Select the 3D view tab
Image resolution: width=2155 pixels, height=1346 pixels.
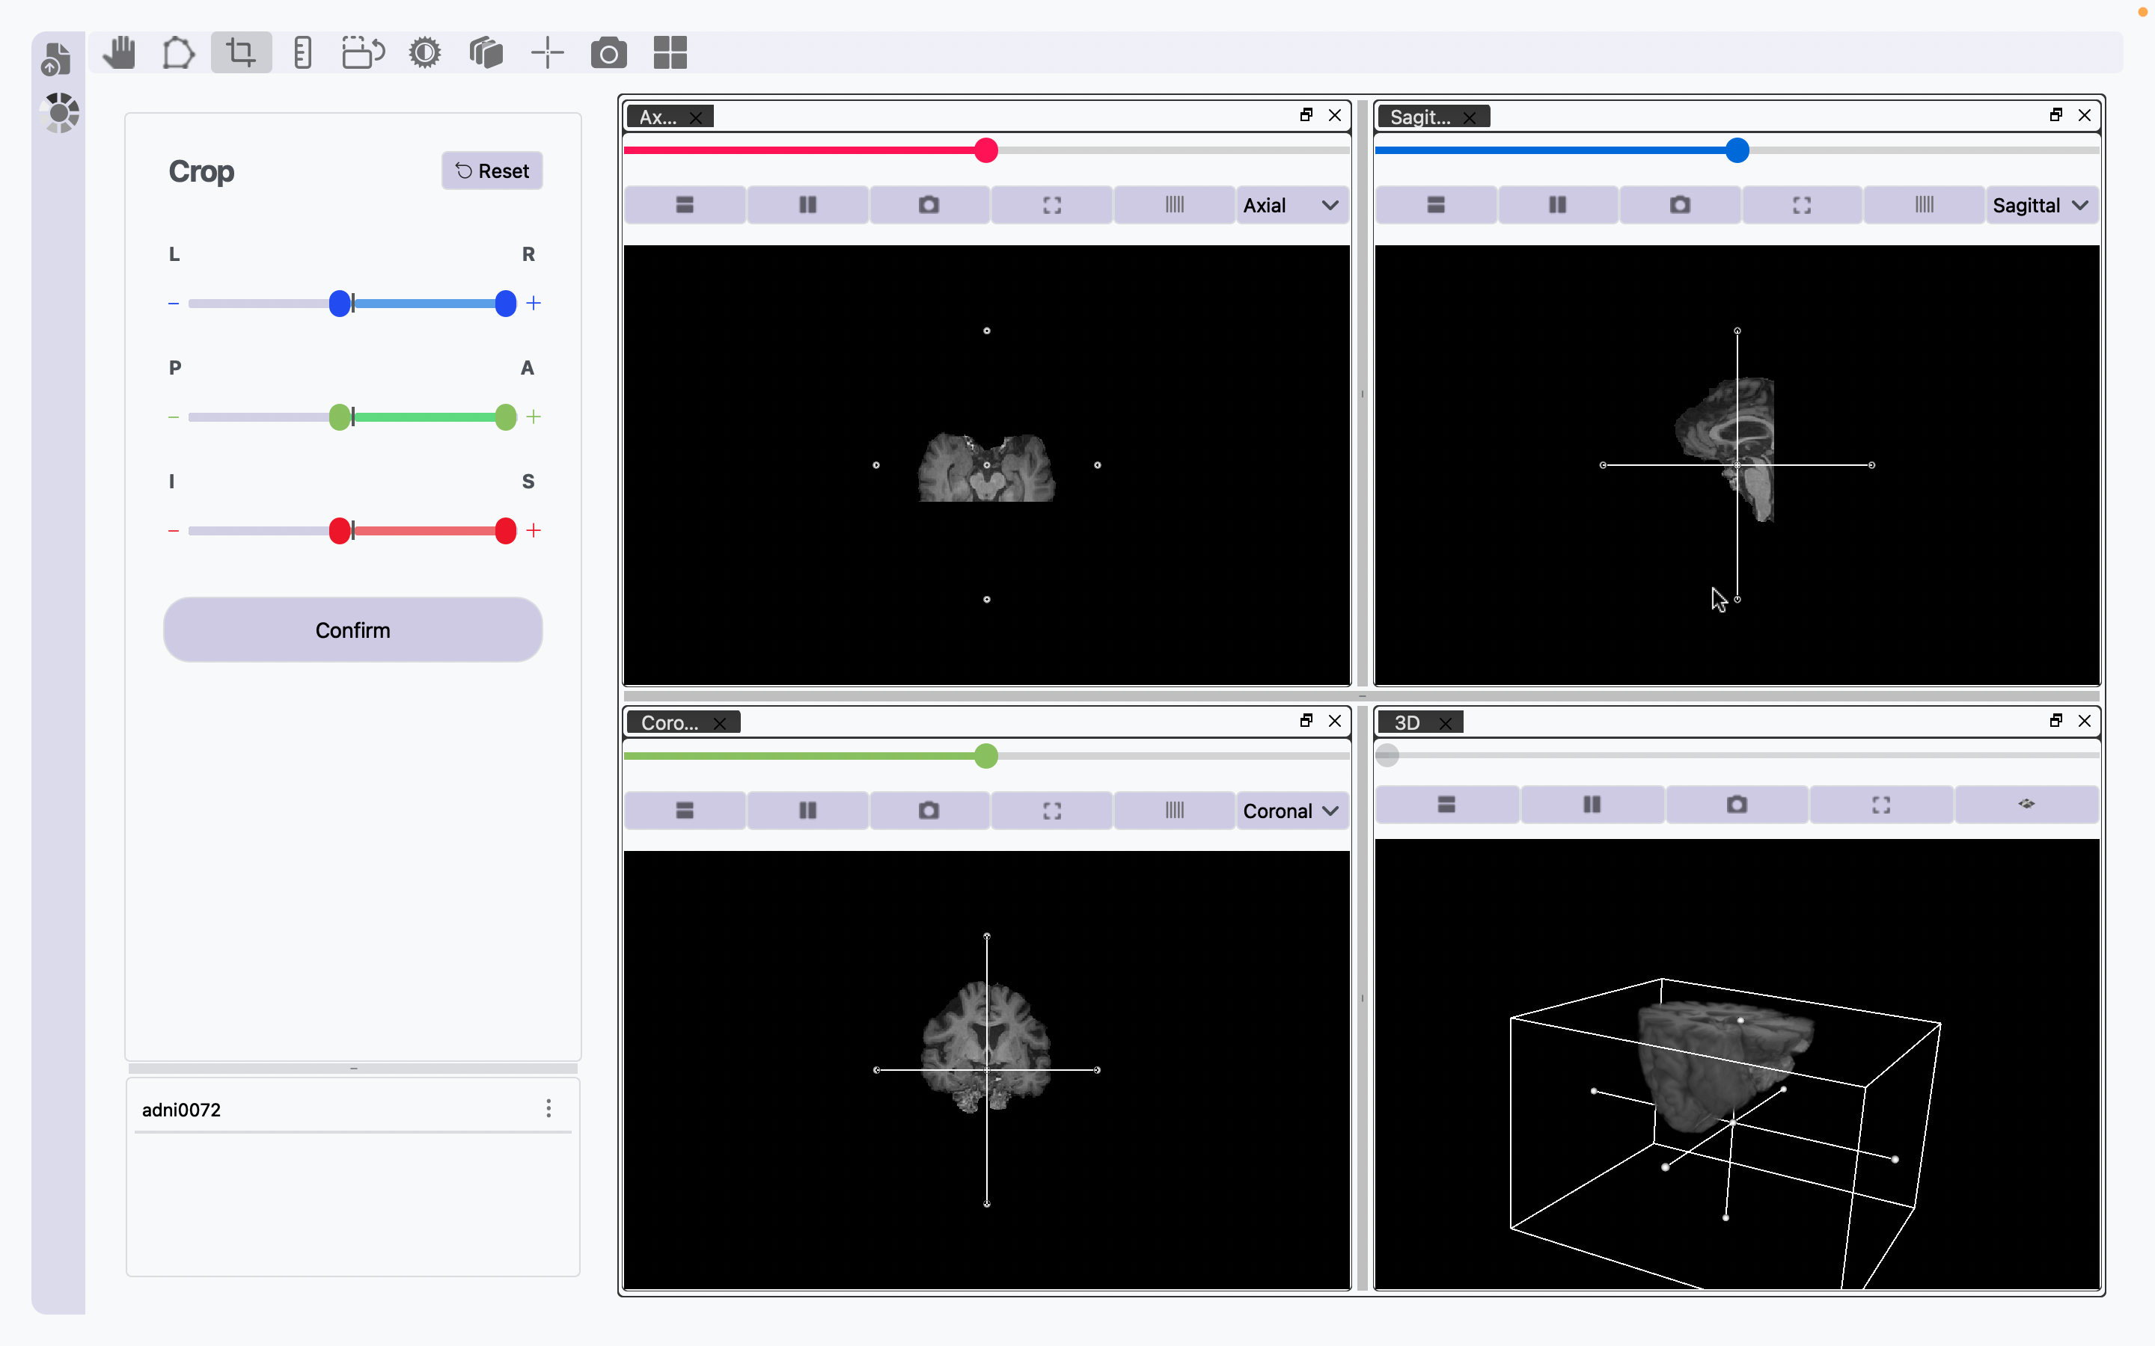pyautogui.click(x=1407, y=723)
